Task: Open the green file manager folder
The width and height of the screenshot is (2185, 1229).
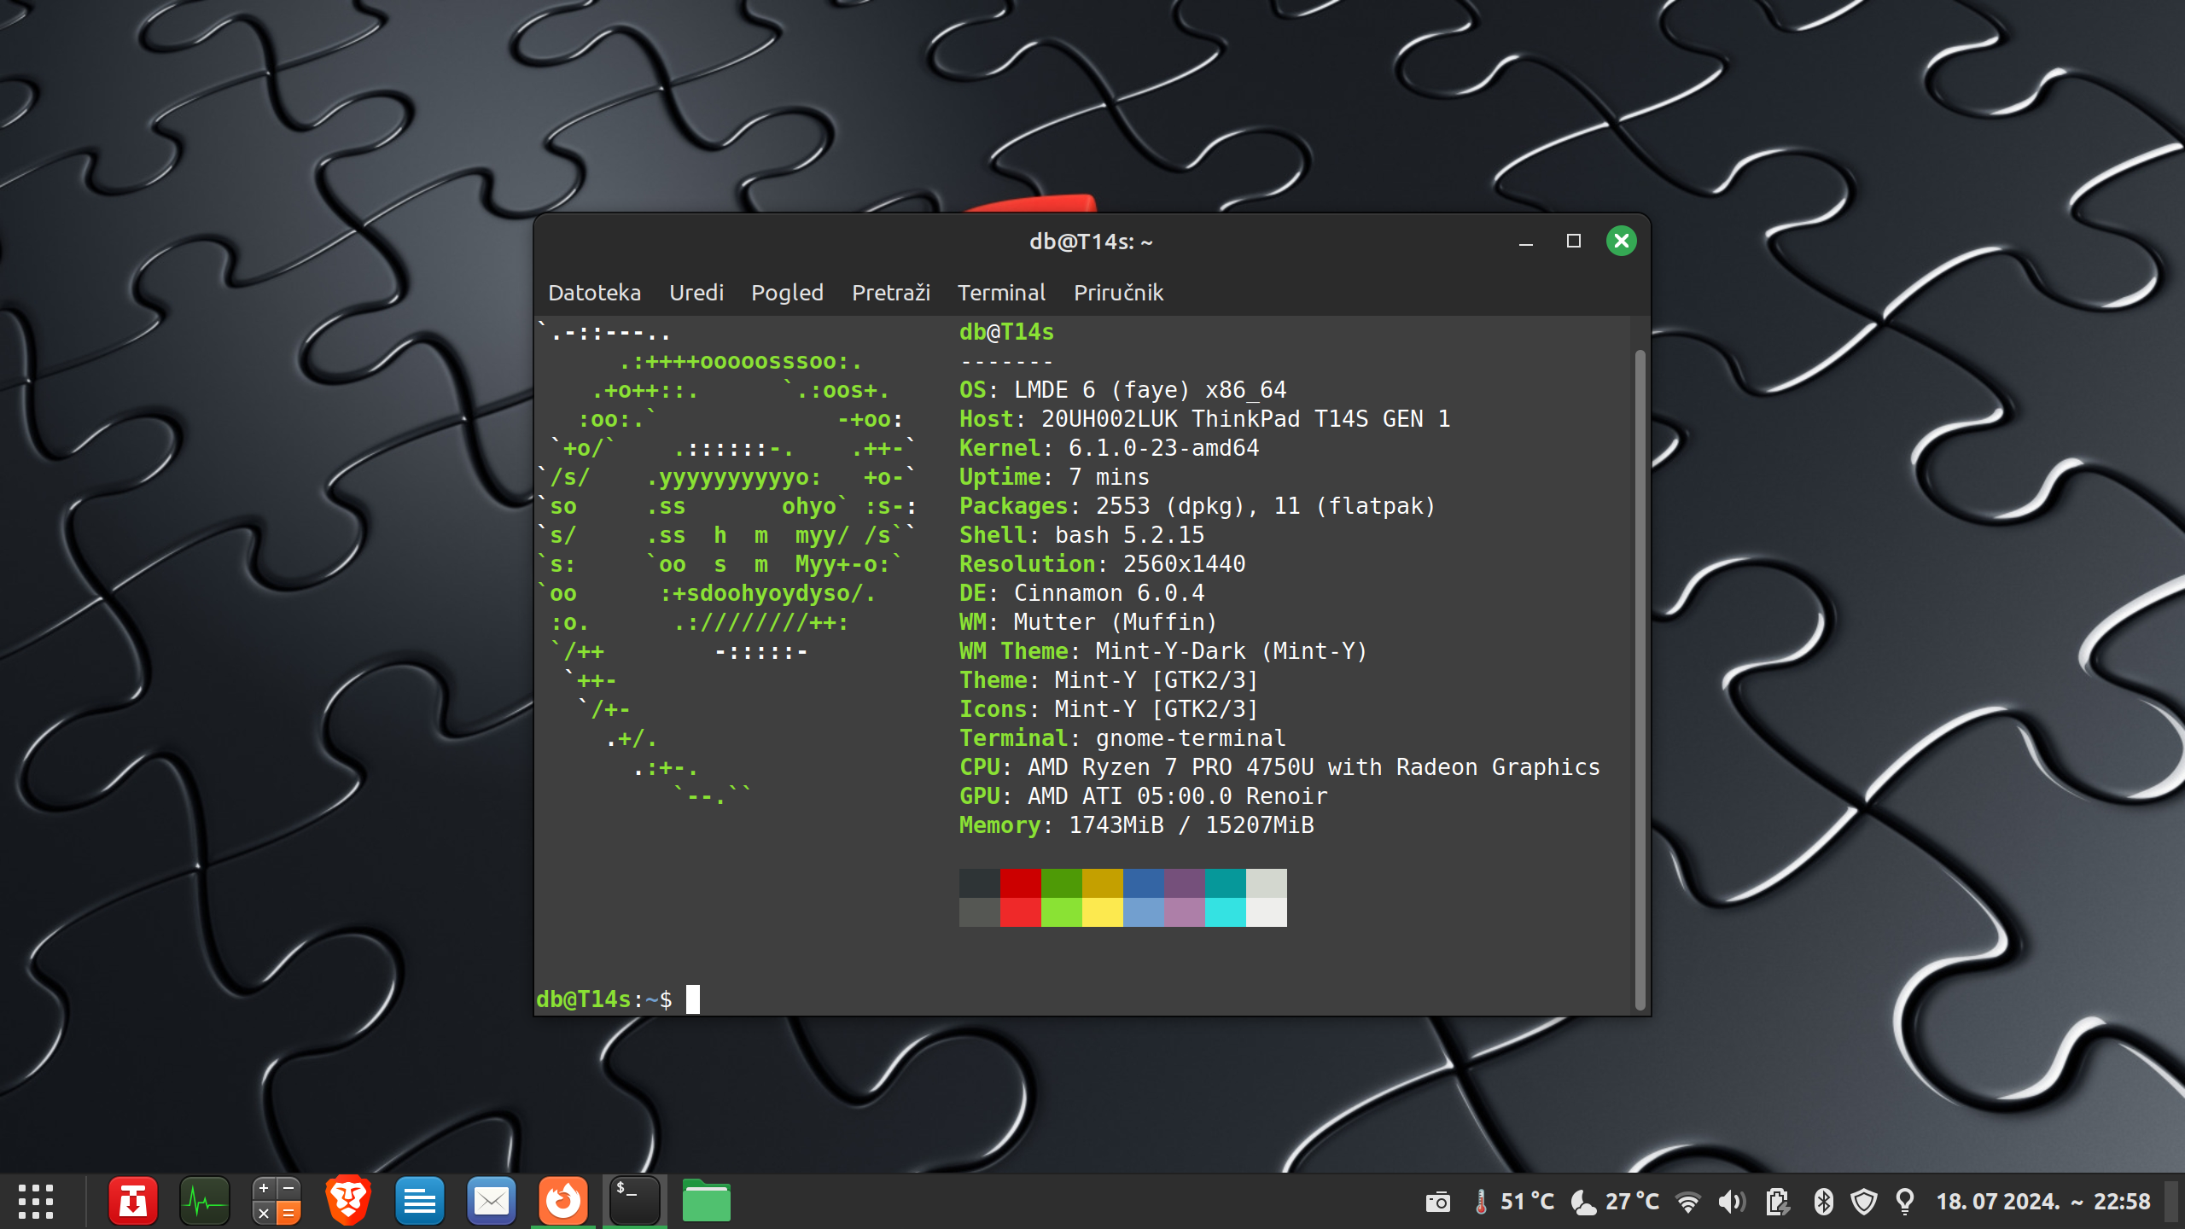Action: pos(707,1202)
